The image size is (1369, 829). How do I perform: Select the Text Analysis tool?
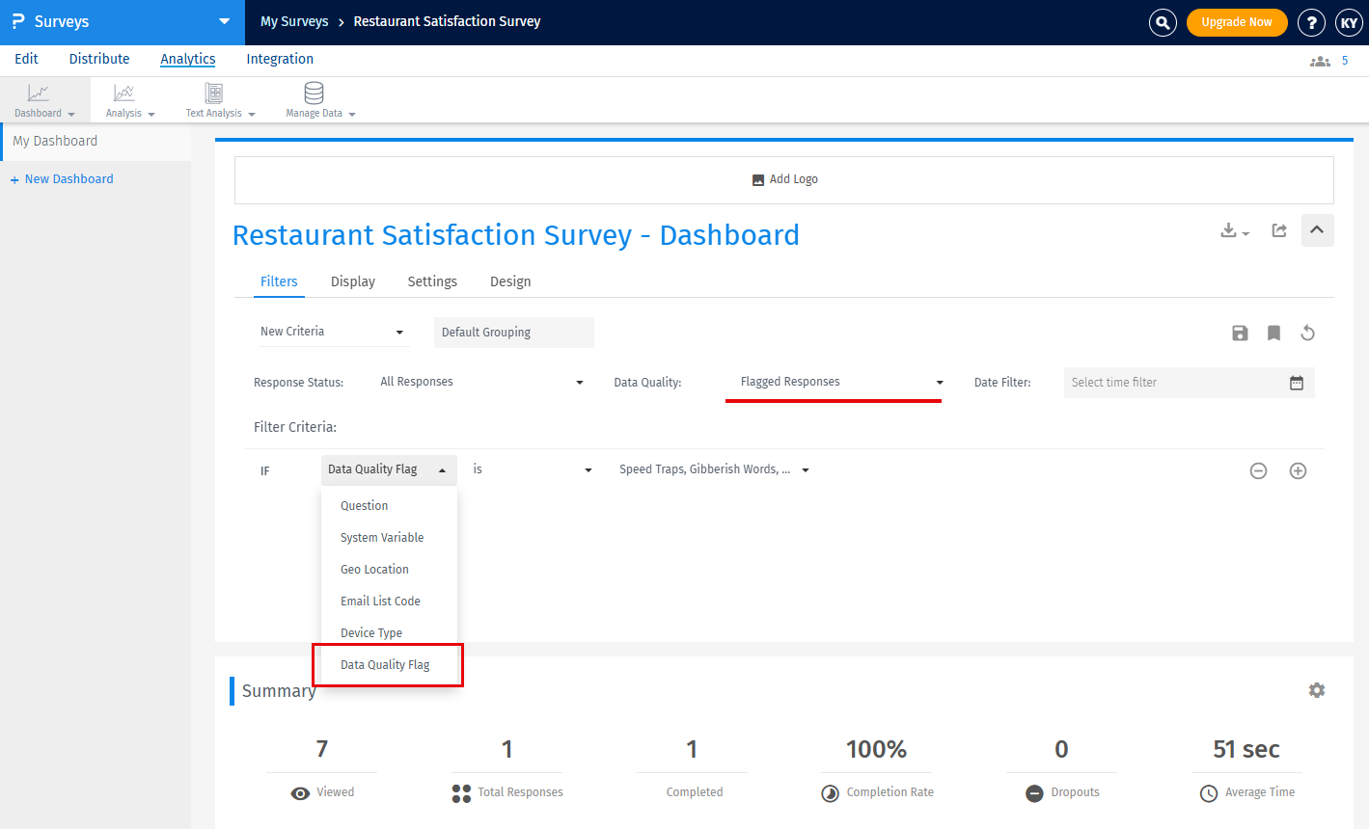(214, 99)
